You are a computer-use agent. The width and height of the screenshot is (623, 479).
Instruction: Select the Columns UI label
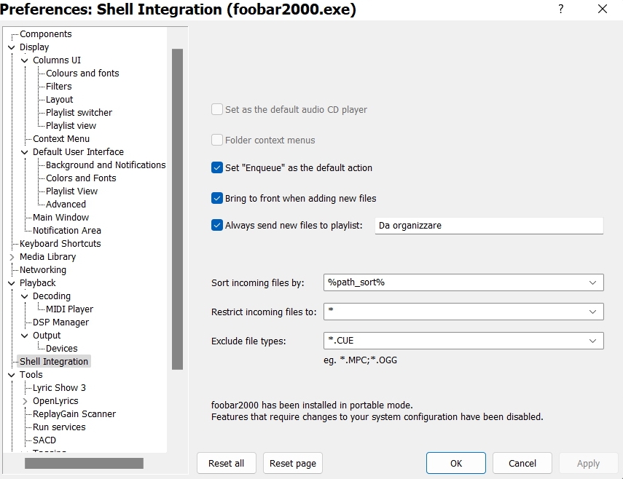pyautogui.click(x=57, y=60)
